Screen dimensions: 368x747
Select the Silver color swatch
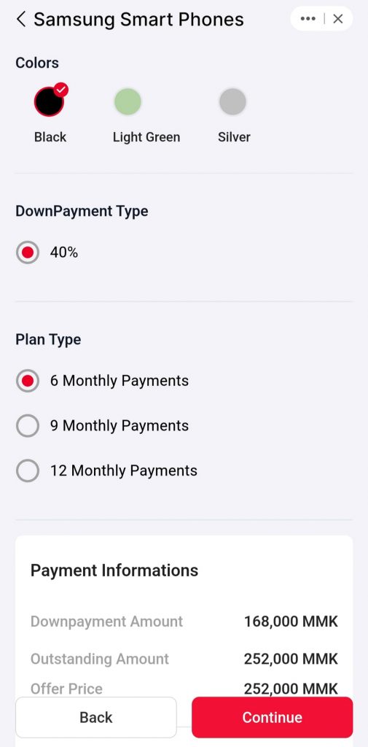(x=232, y=101)
